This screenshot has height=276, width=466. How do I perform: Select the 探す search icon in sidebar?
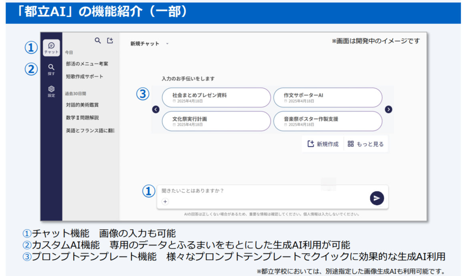click(51, 69)
